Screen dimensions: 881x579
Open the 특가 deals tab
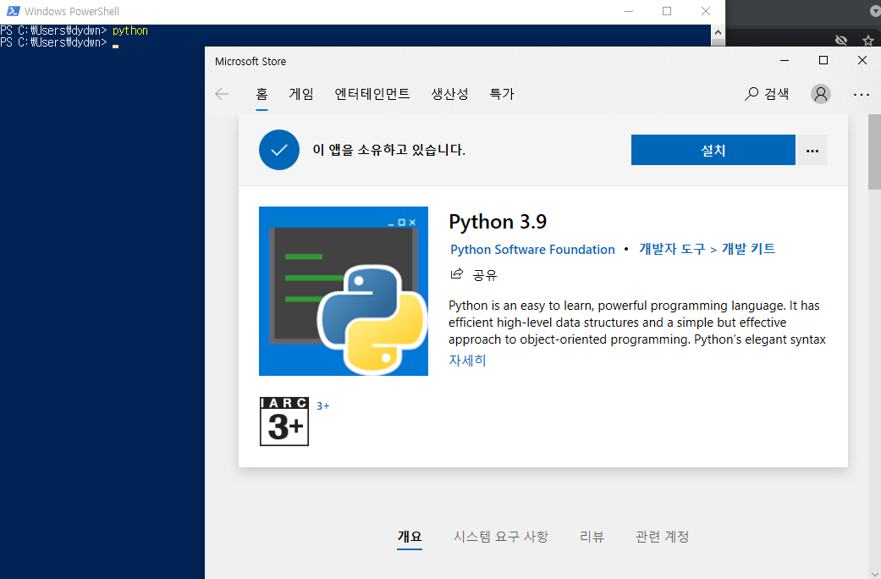click(502, 94)
